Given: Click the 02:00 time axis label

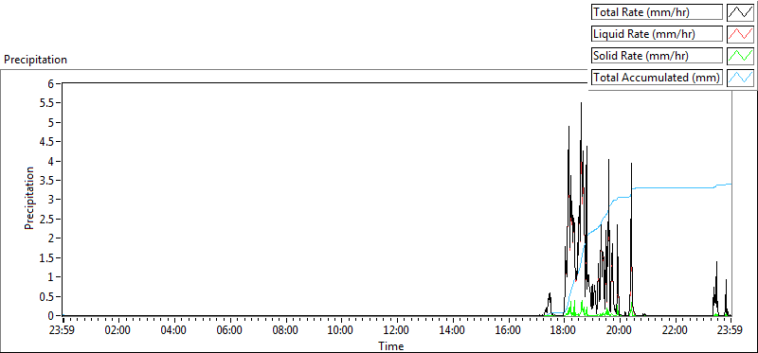Looking at the screenshot, I should click(x=117, y=331).
